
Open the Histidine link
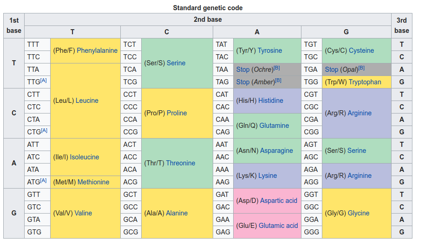271,101
